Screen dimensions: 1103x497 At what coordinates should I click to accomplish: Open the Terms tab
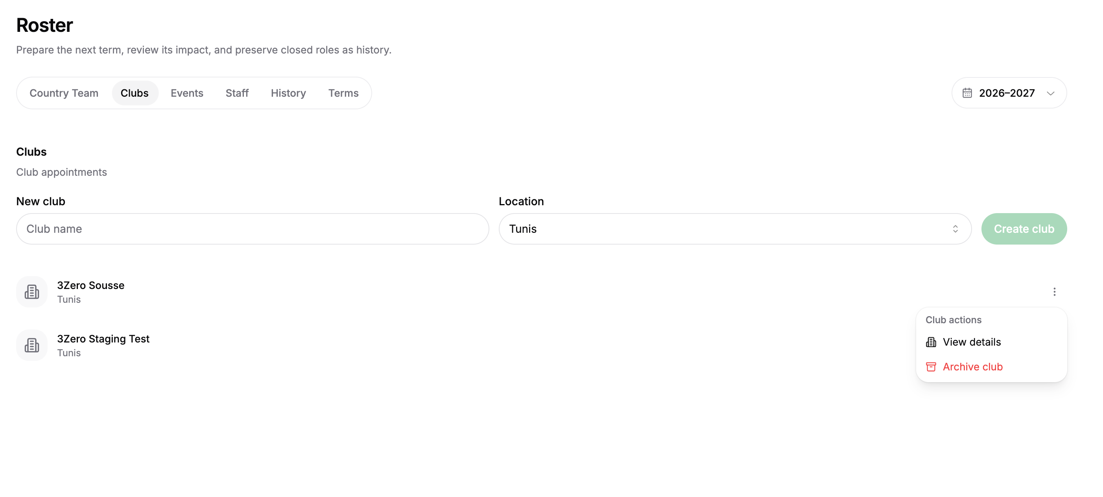pyautogui.click(x=343, y=93)
